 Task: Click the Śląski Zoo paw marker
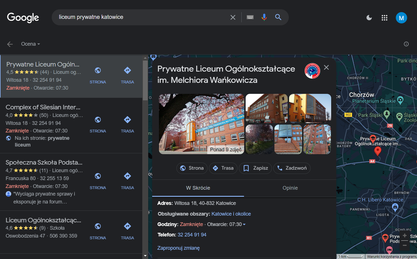tap(399, 116)
